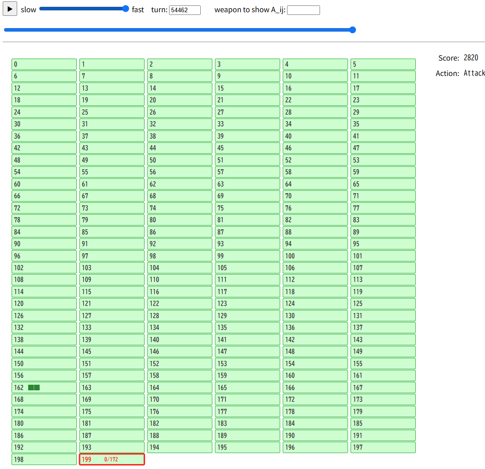Click cell 166
Screen dimensions: 485x469
click(x=315, y=388)
